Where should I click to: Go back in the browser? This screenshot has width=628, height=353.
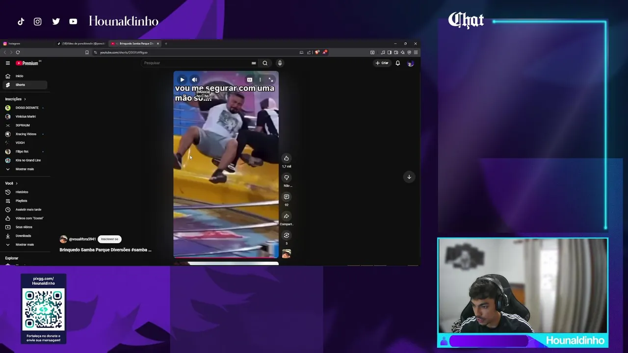point(4,52)
